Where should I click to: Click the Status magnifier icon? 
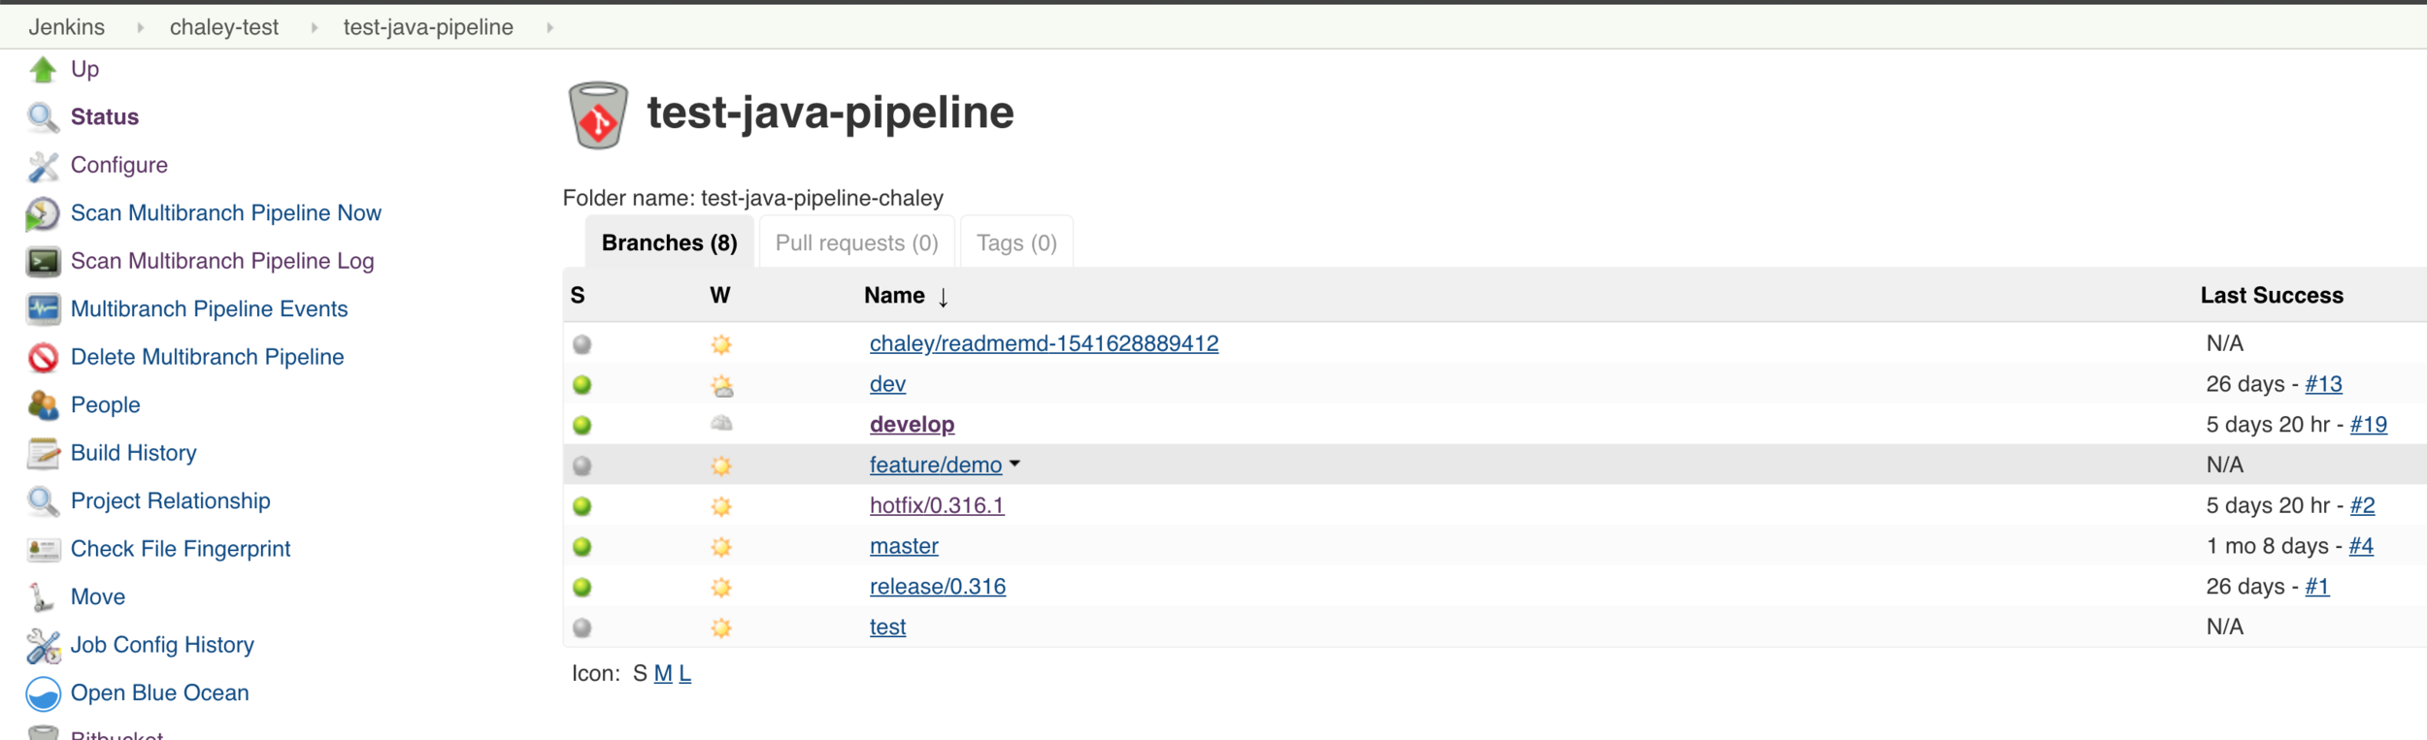[x=43, y=117]
